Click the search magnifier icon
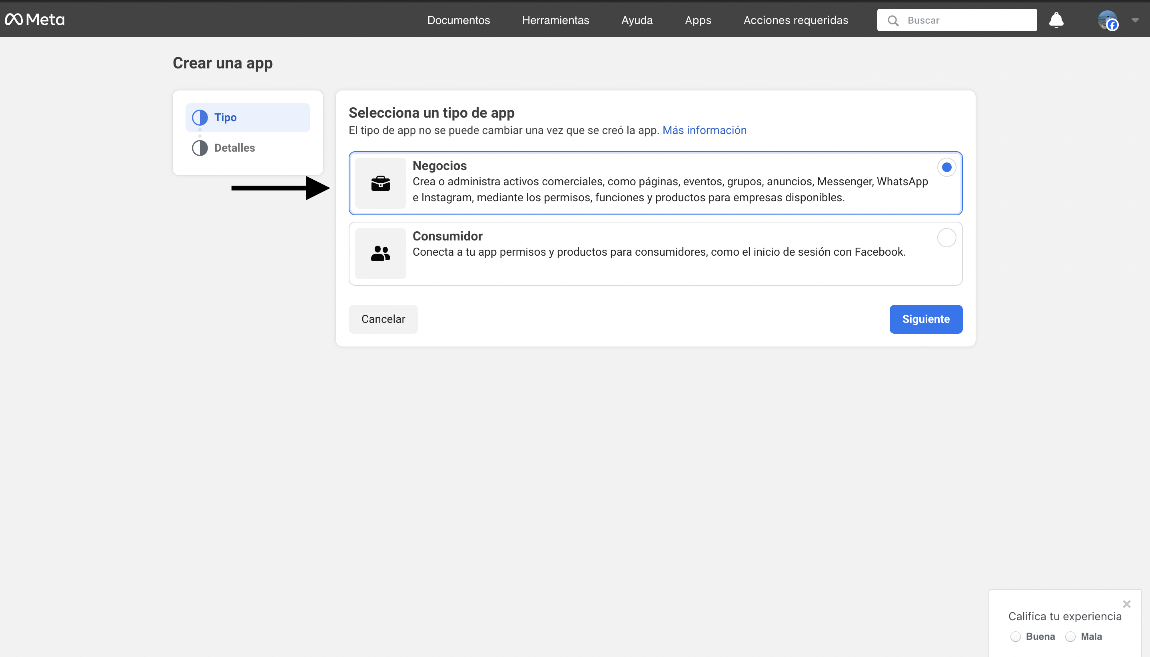 coord(892,20)
